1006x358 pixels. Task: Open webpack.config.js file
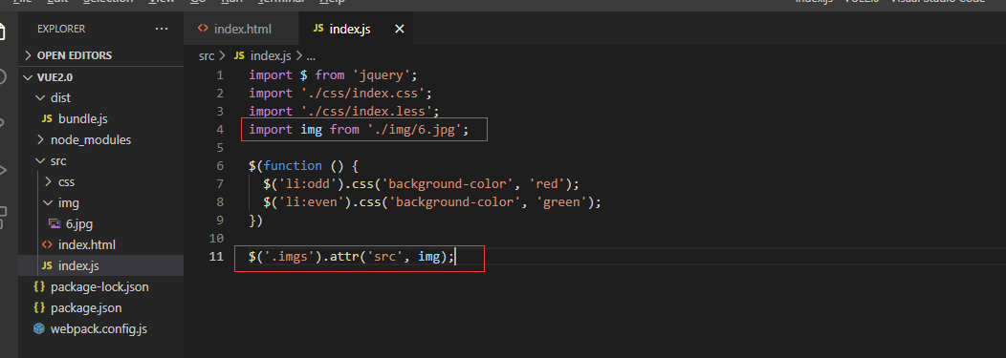click(x=100, y=329)
